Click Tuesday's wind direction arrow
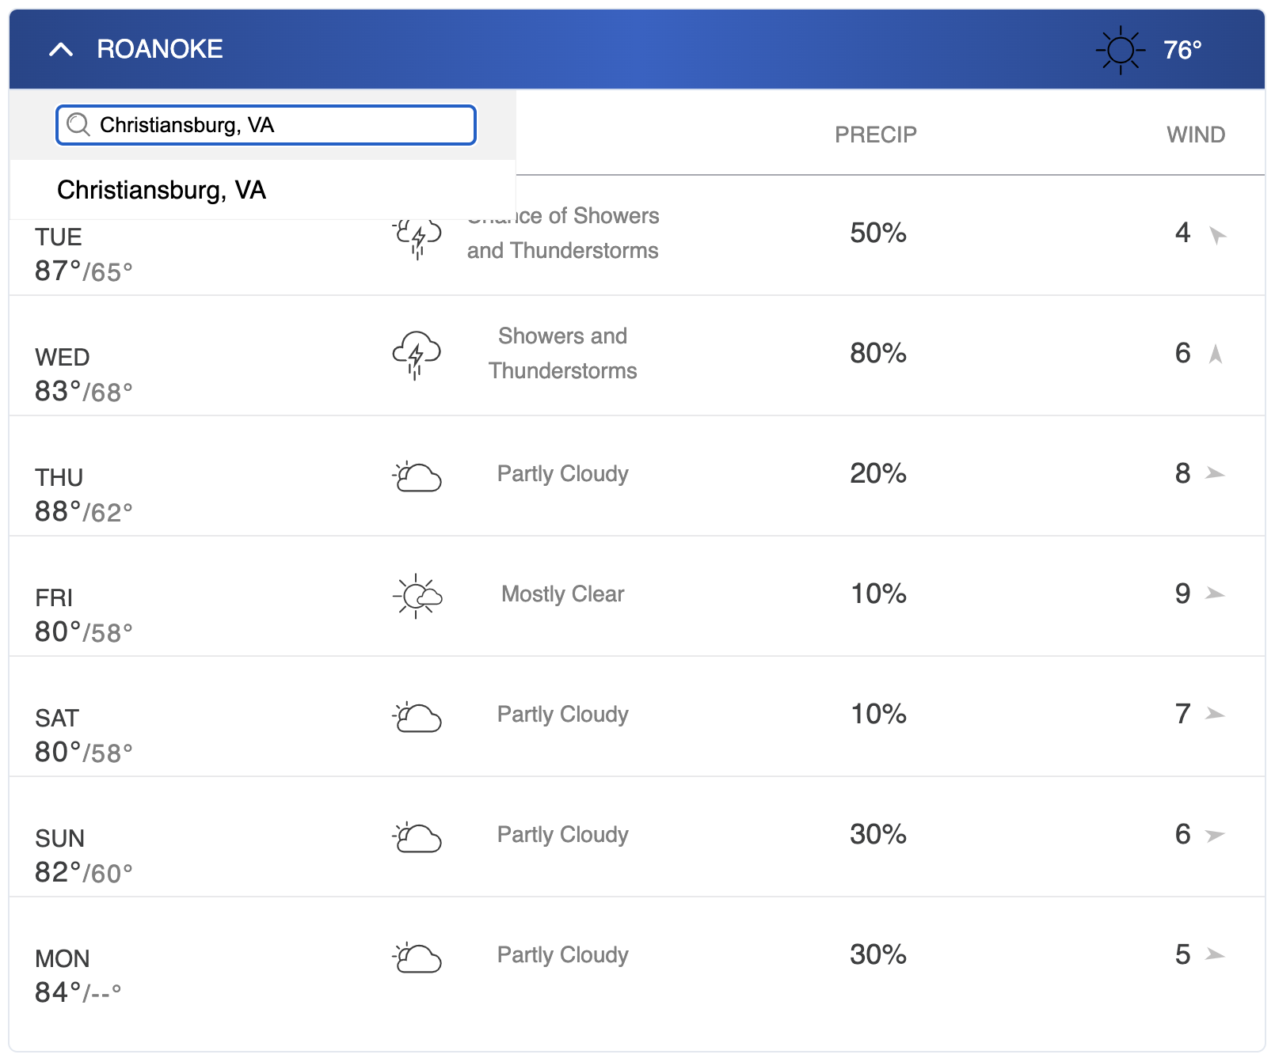This screenshot has width=1275, height=1062. point(1217,234)
